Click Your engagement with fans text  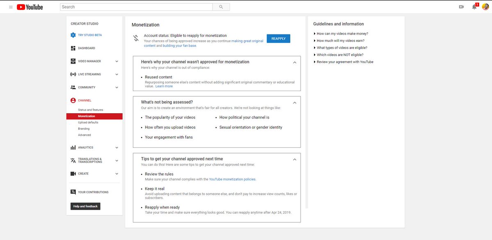tap(169, 137)
